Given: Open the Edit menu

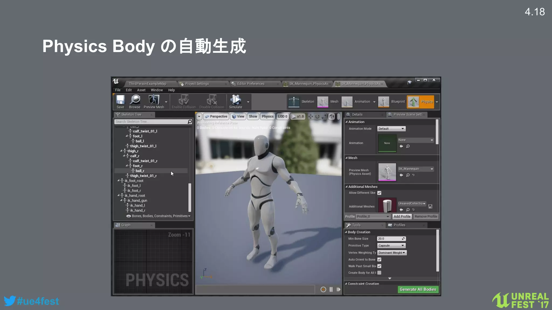Looking at the screenshot, I should coord(129,90).
